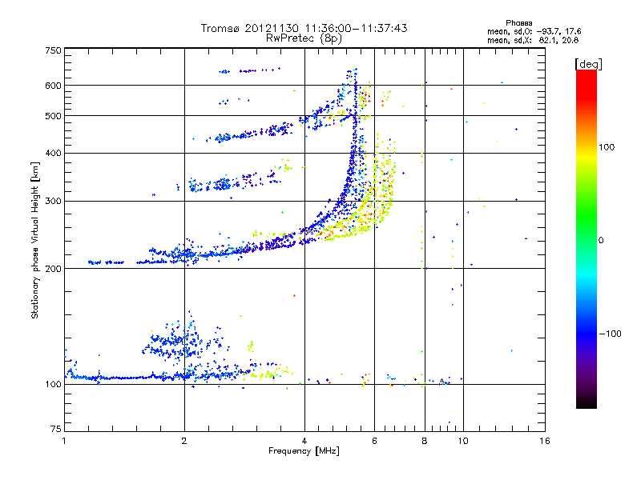The height and width of the screenshot is (480, 641).
Task: Click the y-axis tick label '400'
Action: click(x=53, y=153)
